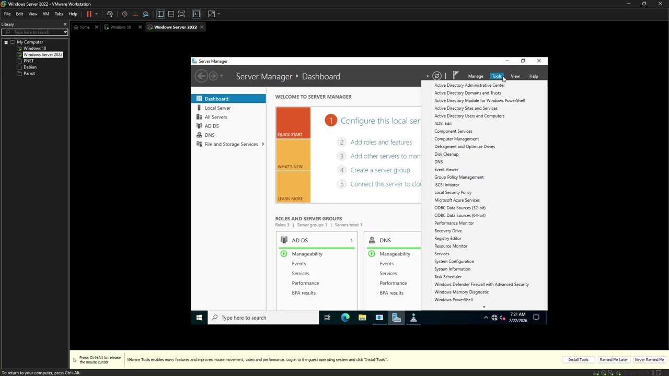
Task: Open Task View on the guest taskbar
Action: (x=327, y=318)
